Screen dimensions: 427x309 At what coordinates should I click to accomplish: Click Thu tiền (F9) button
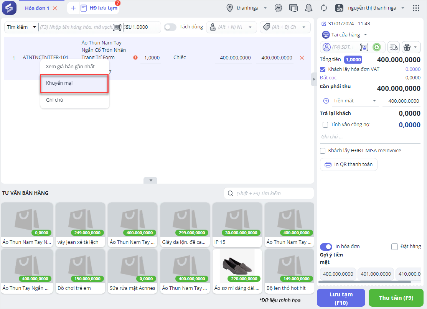[396, 298]
